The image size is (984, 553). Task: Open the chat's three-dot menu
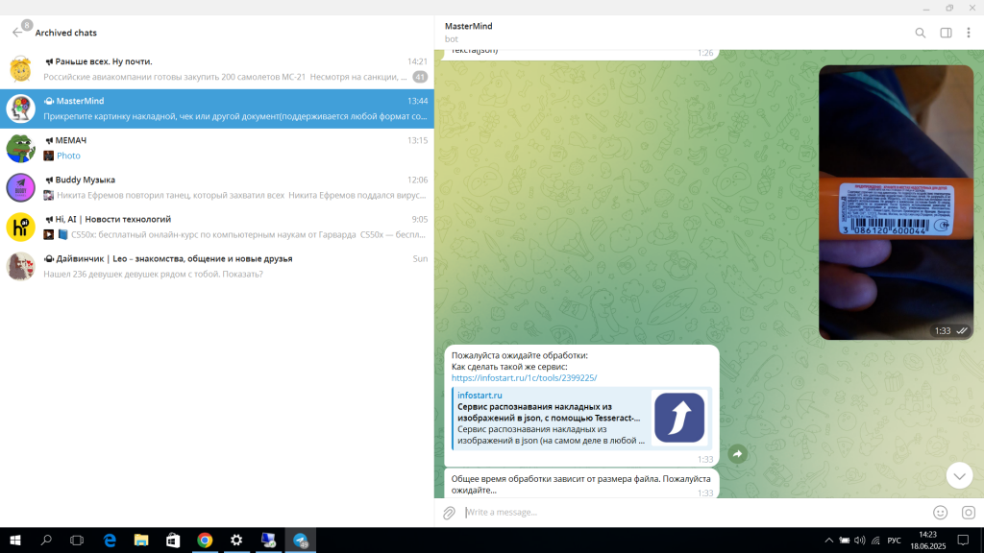pos(969,33)
